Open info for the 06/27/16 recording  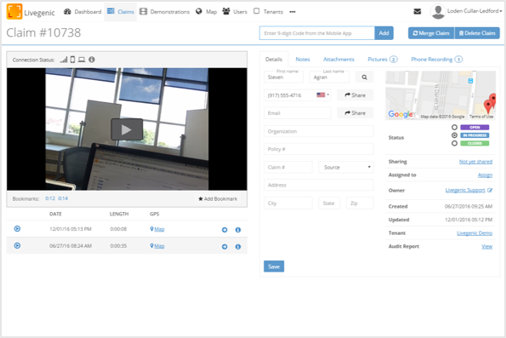click(238, 247)
